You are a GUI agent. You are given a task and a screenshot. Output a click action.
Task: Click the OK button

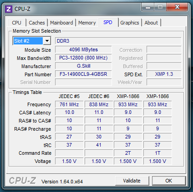169,181
